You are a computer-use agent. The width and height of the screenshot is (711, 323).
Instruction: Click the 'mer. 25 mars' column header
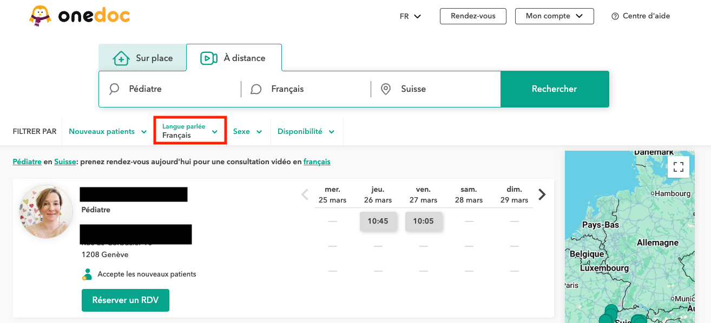[x=332, y=194]
